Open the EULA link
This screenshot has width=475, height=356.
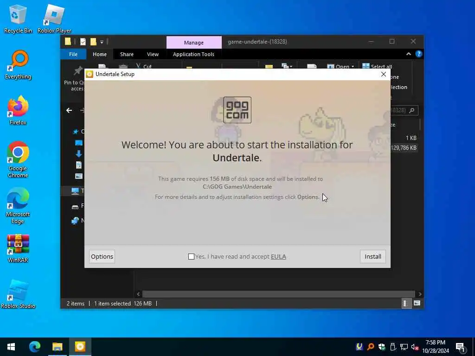point(278,257)
